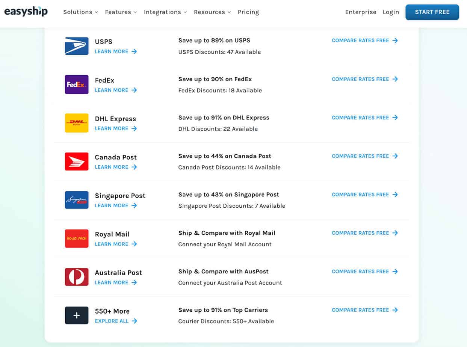The image size is (467, 347).
Task: Select the Pricing menu item
Action: (248, 12)
